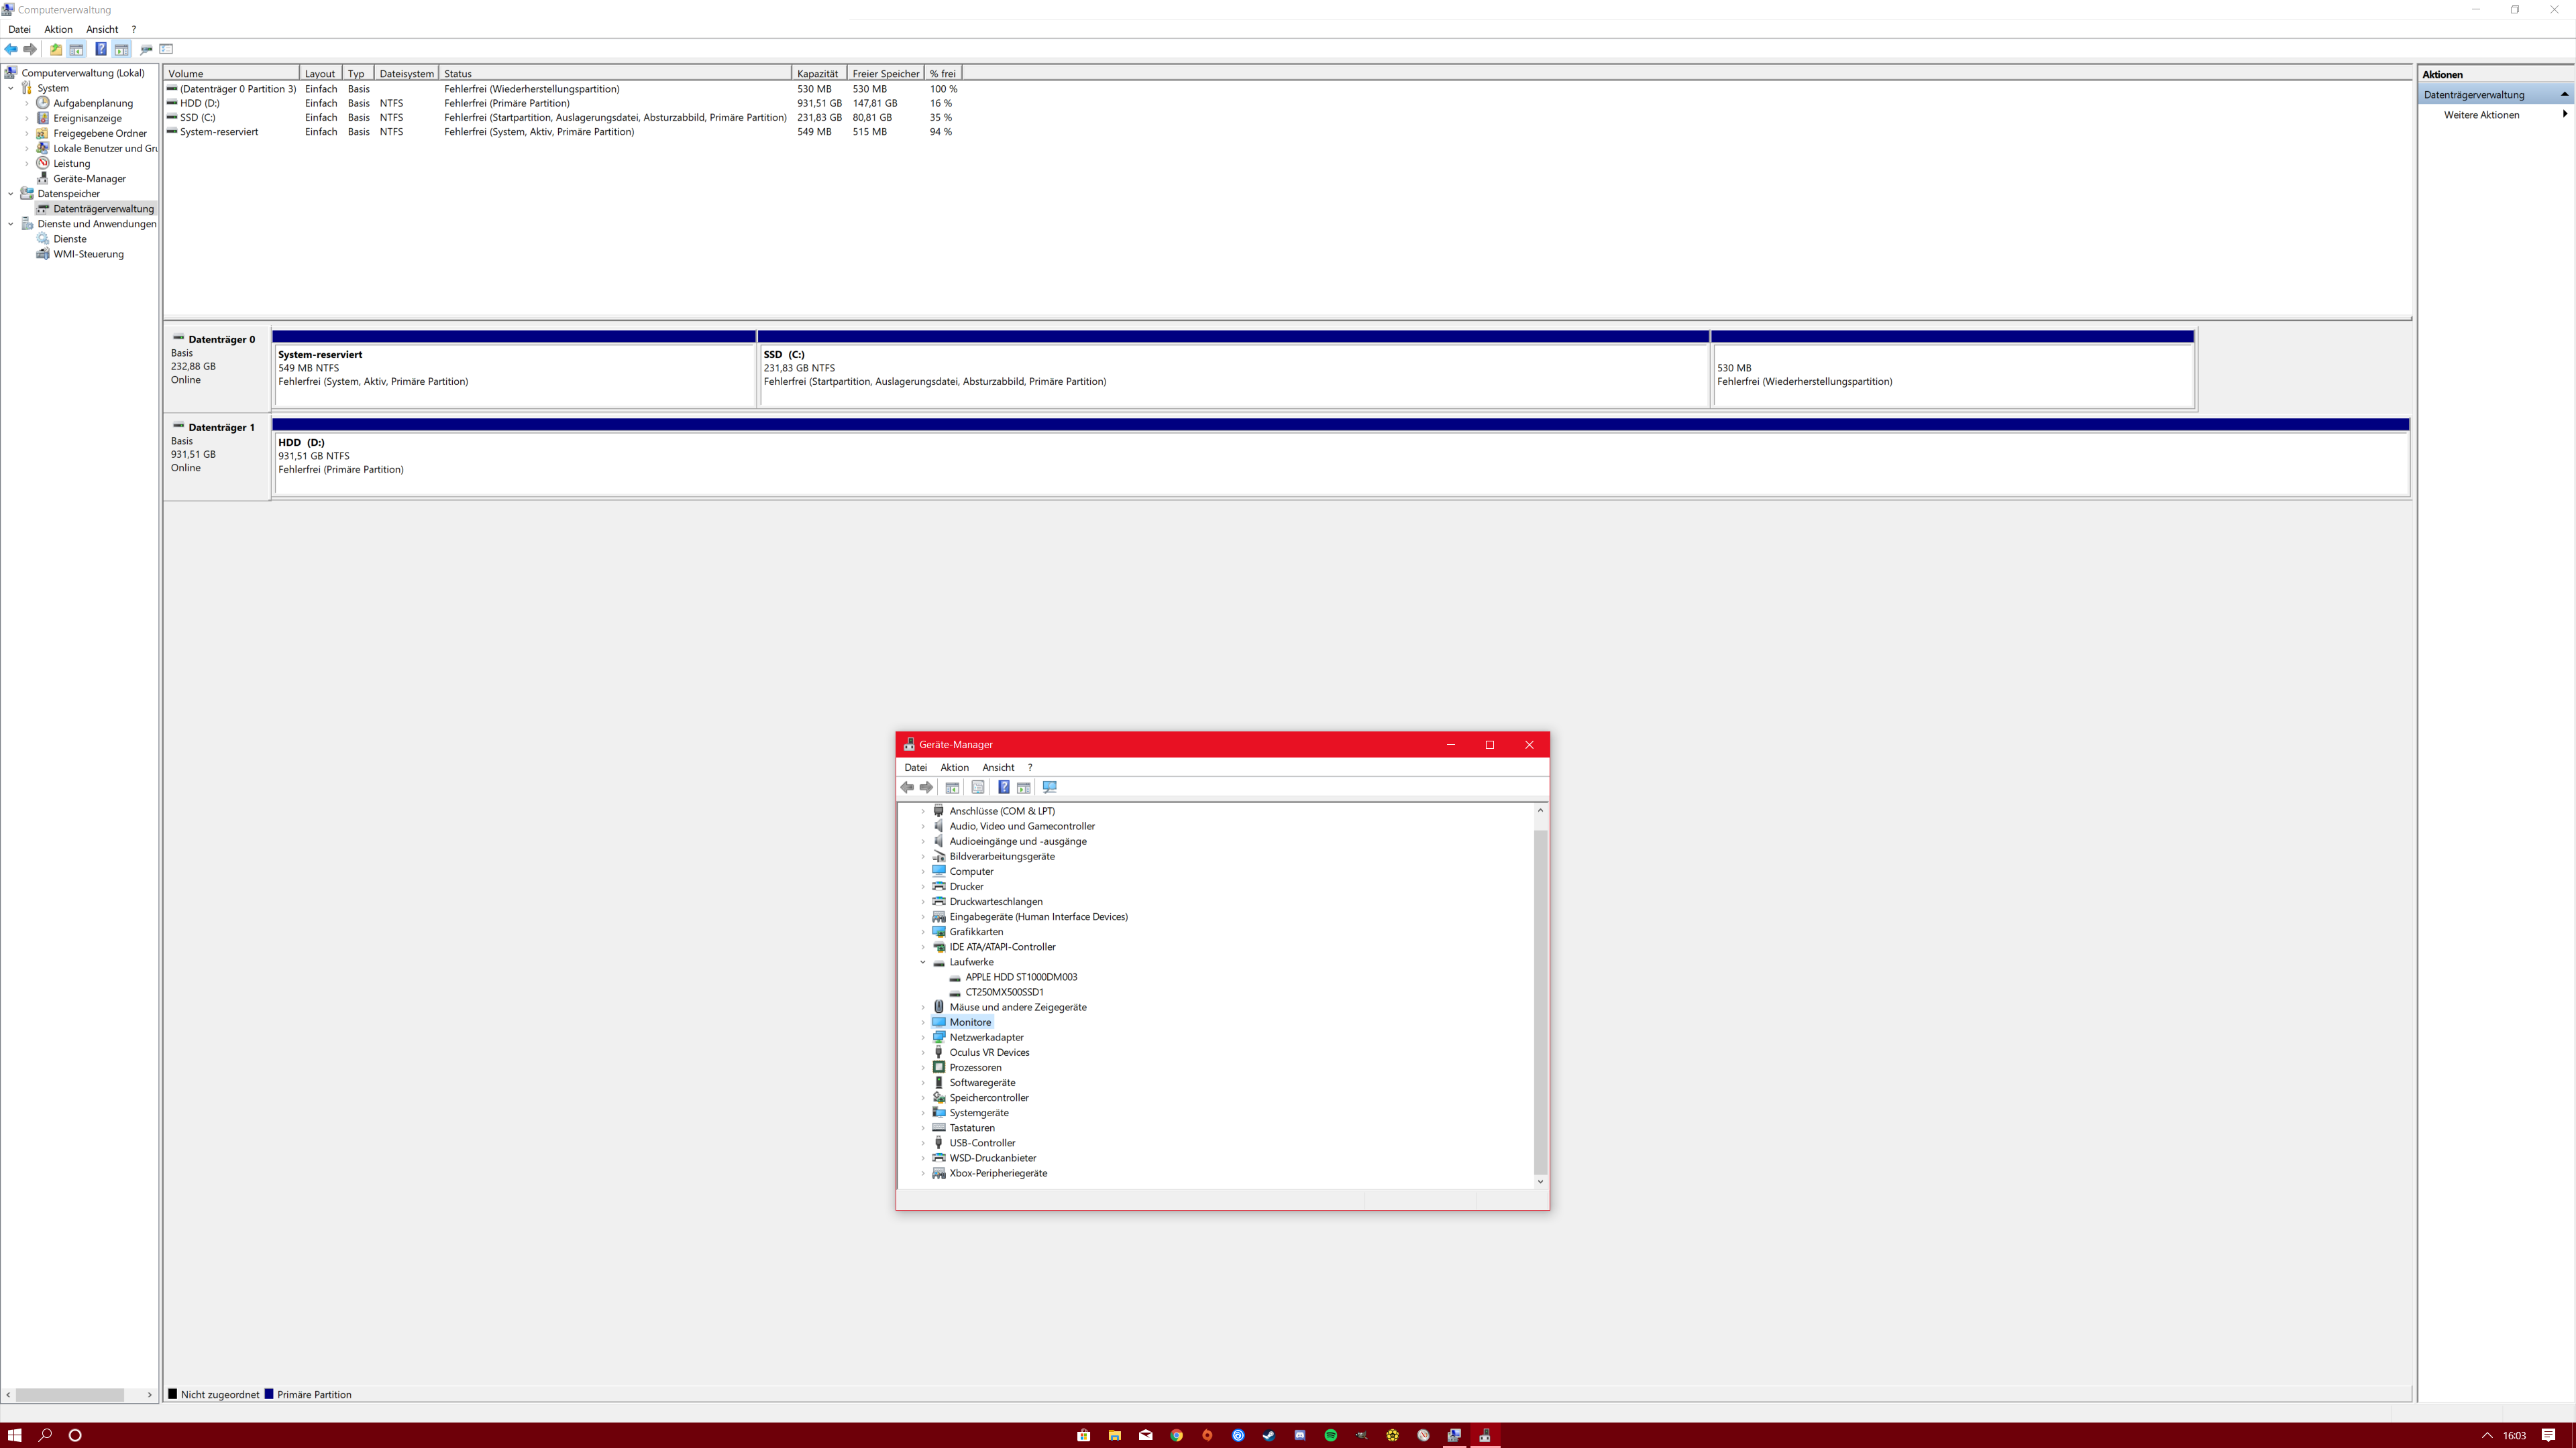Open the Ansicht menu in Geräte-Manager
2576x1448 pixels.
(997, 768)
